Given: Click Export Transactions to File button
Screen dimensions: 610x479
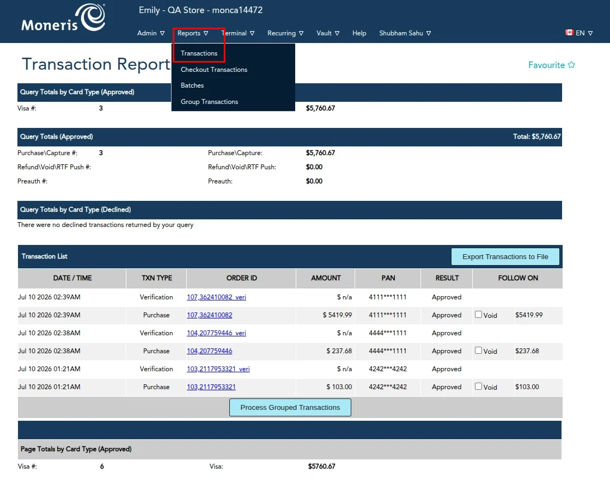Looking at the screenshot, I should 505,256.
